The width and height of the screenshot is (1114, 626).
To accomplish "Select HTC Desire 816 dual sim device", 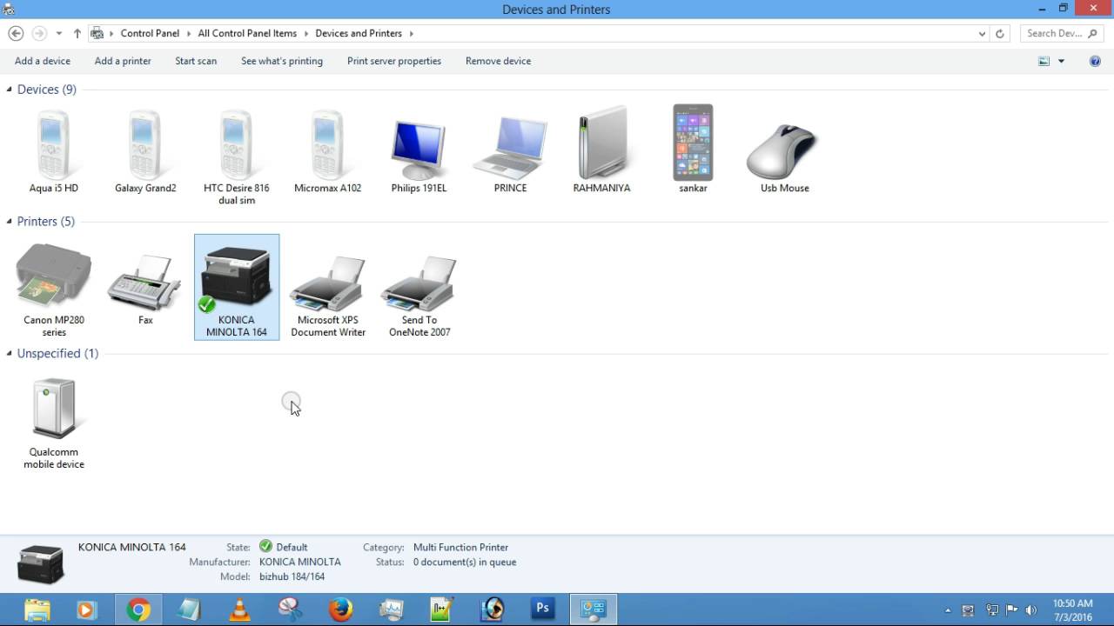I will tap(237, 156).
